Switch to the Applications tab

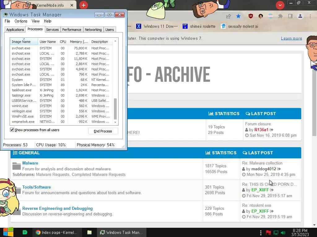coord(15,30)
